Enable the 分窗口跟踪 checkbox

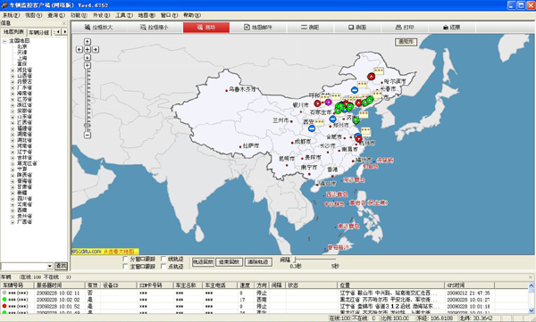tap(125, 259)
